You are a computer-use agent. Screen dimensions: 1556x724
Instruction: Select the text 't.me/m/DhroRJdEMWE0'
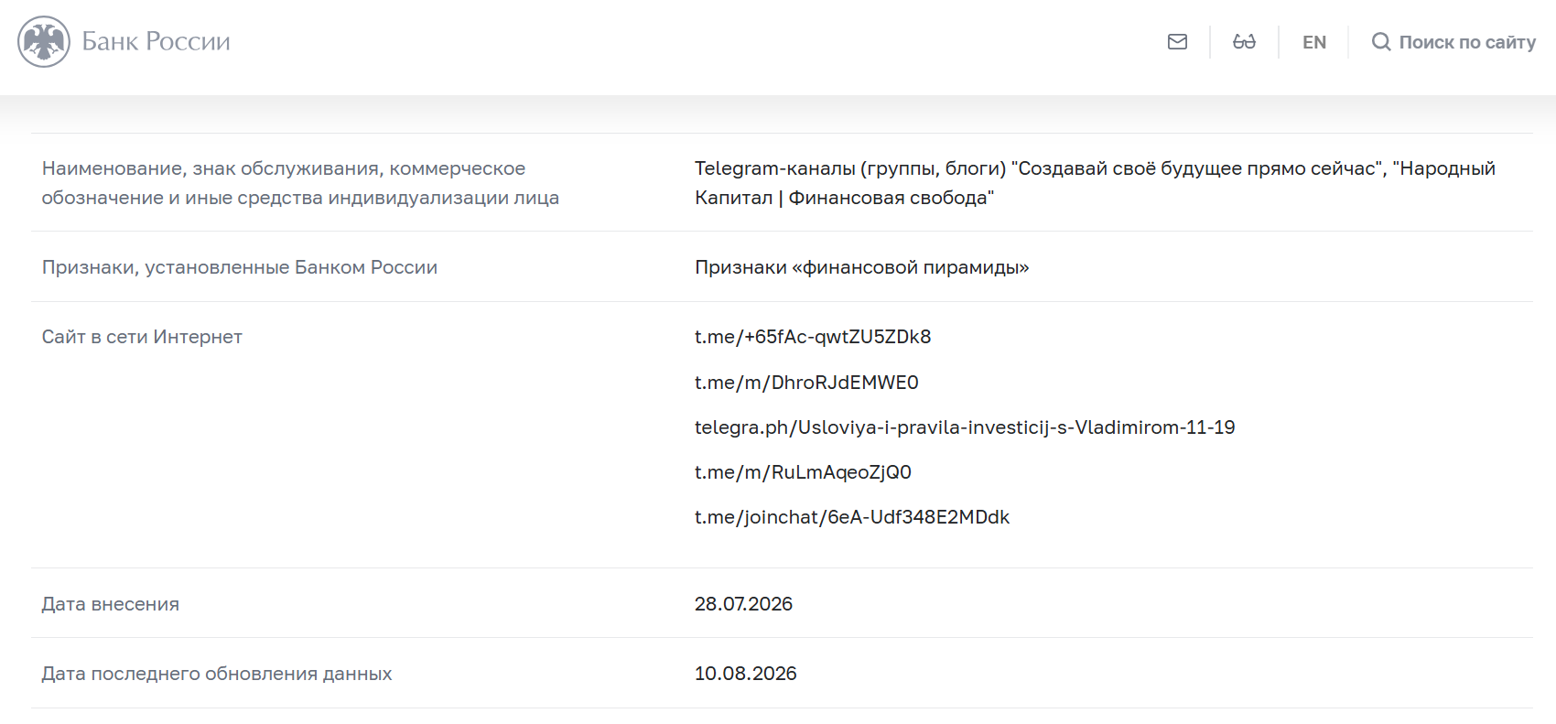[x=806, y=383]
